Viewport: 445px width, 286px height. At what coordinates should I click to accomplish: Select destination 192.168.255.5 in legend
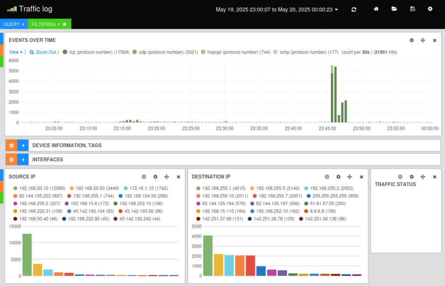(x=275, y=188)
